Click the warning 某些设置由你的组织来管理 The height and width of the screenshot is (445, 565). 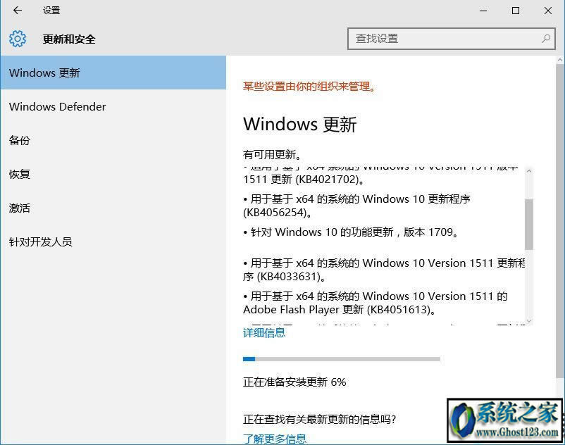pos(309,87)
